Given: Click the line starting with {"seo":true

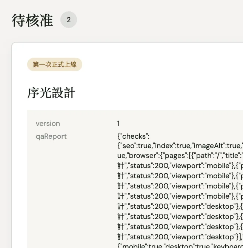Looking at the screenshot, I should click(x=180, y=146).
